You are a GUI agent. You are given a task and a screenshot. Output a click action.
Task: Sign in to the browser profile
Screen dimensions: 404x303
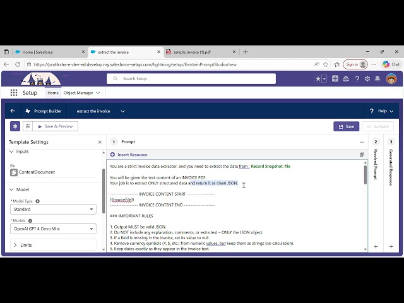click(x=355, y=64)
